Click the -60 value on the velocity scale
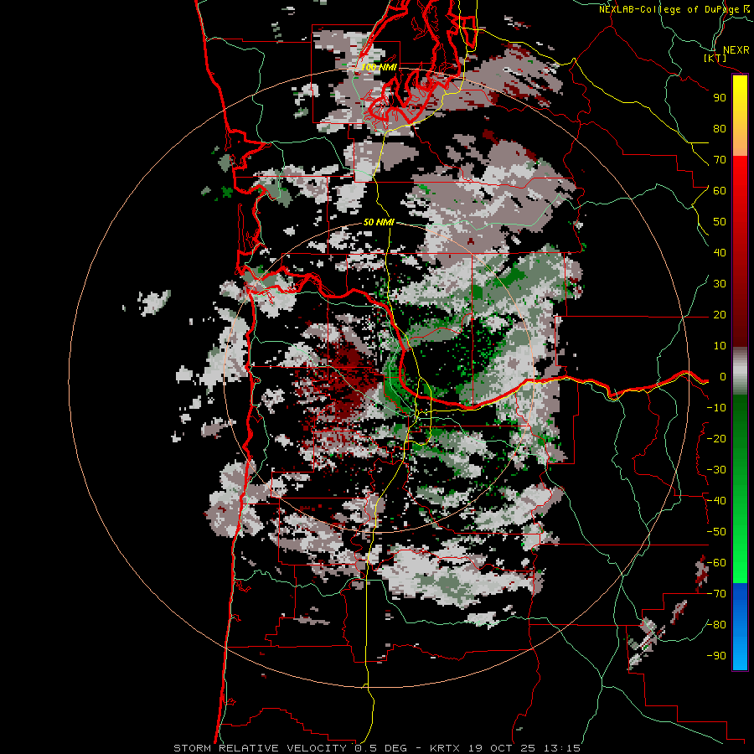The height and width of the screenshot is (754, 754). (716, 563)
